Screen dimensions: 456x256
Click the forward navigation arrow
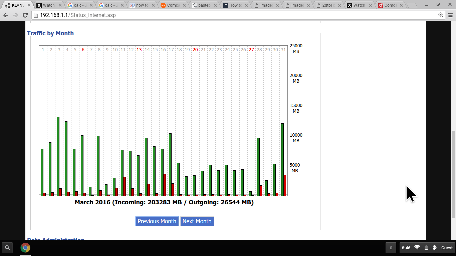(15, 15)
